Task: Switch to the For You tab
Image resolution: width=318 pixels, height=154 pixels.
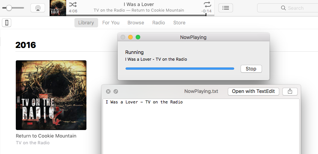Action: coord(111,22)
